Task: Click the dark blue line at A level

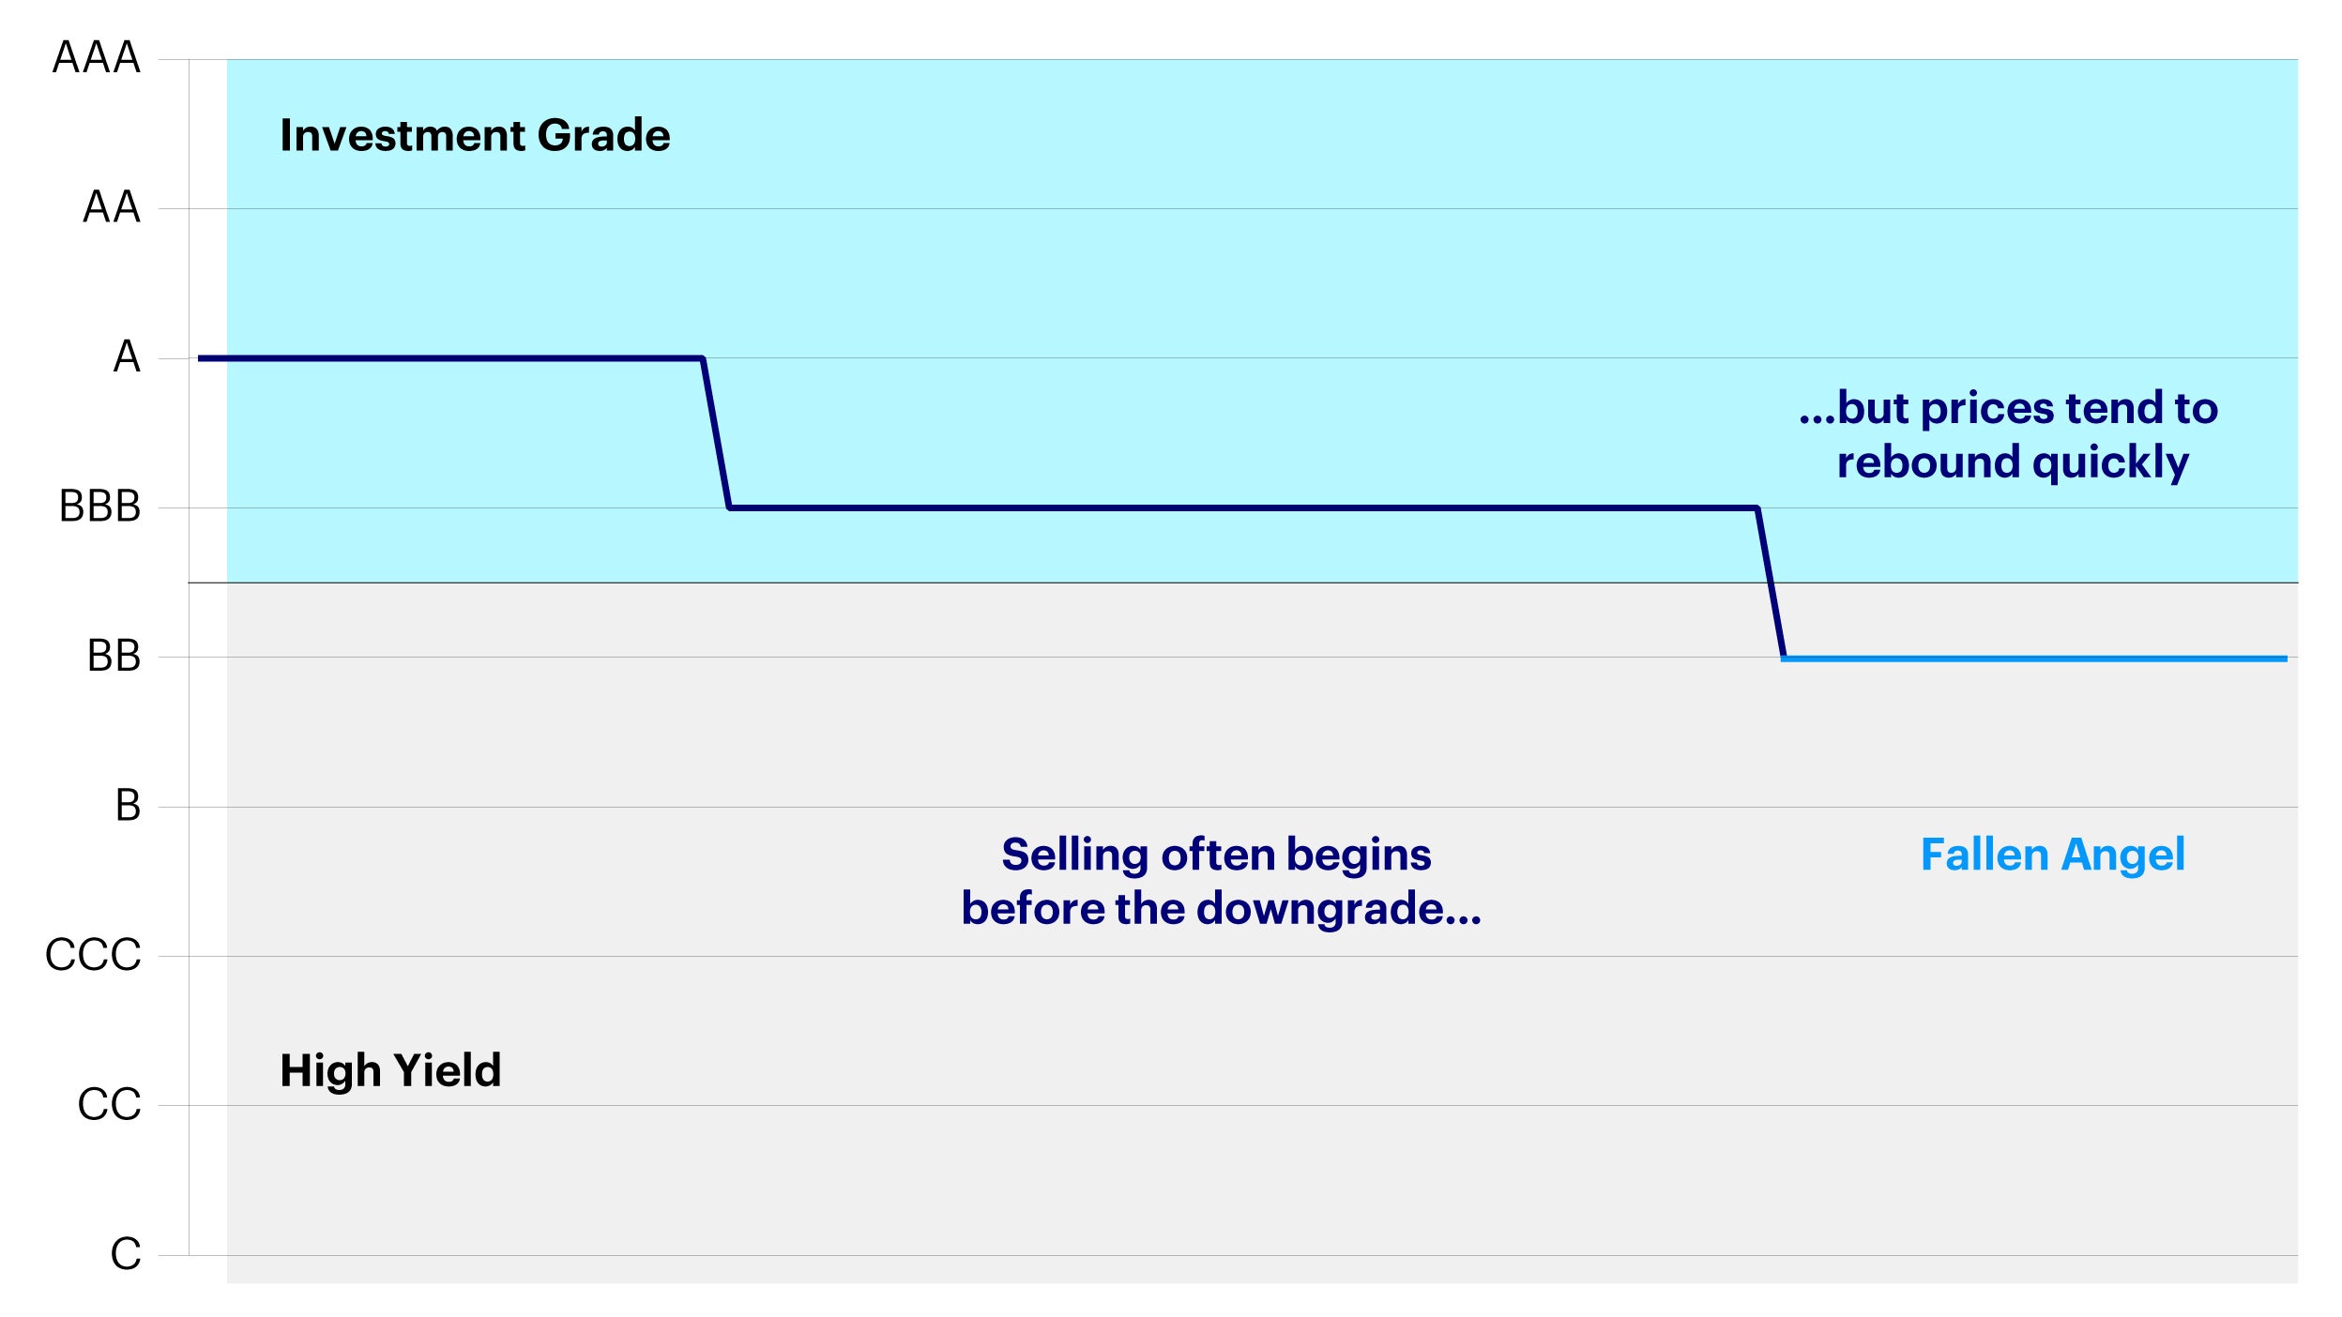Action: (x=450, y=358)
